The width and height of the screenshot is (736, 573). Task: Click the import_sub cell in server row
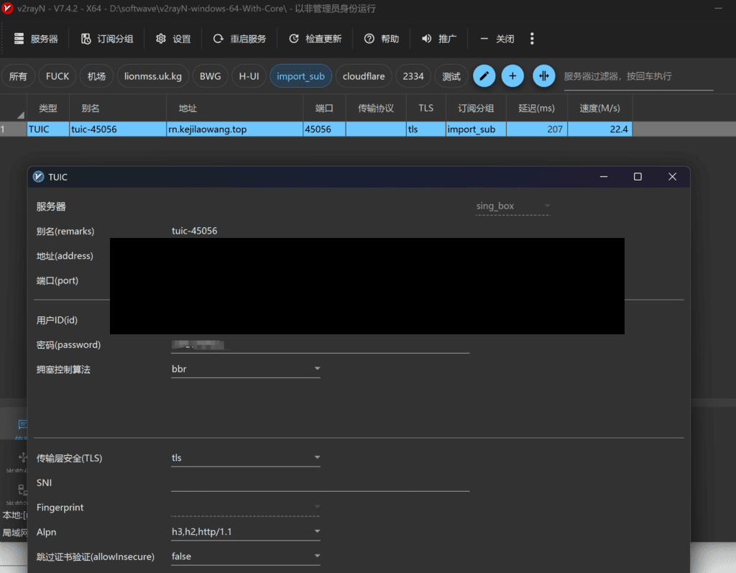pyautogui.click(x=476, y=129)
